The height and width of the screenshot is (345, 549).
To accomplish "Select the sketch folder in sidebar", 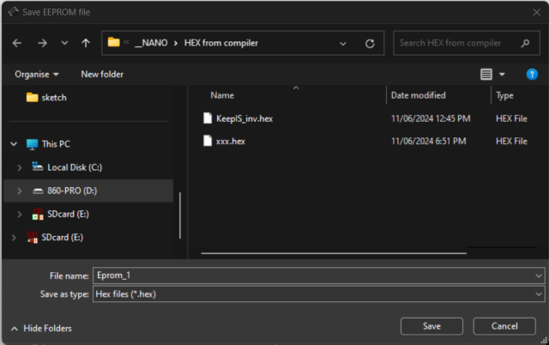I will [x=52, y=97].
